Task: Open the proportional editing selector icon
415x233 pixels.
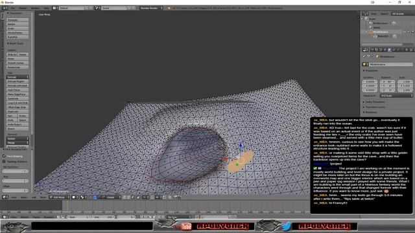Action: click(146, 197)
